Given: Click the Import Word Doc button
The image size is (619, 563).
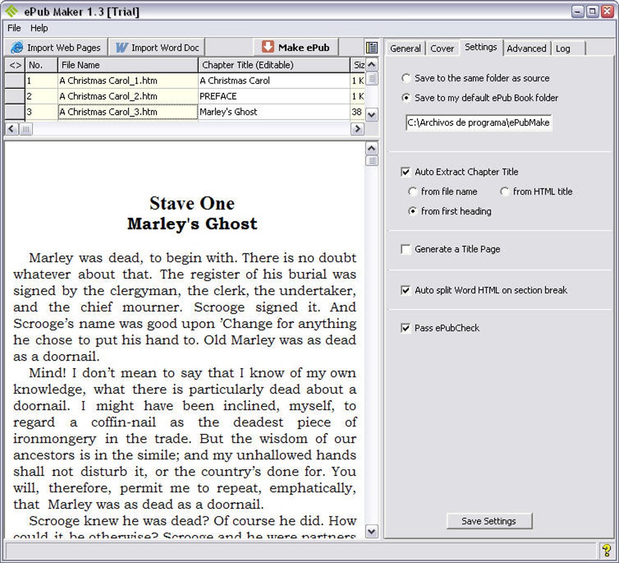Looking at the screenshot, I should click(157, 48).
